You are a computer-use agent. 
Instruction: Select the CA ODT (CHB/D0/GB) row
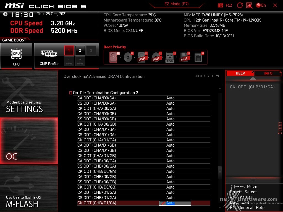(144, 177)
